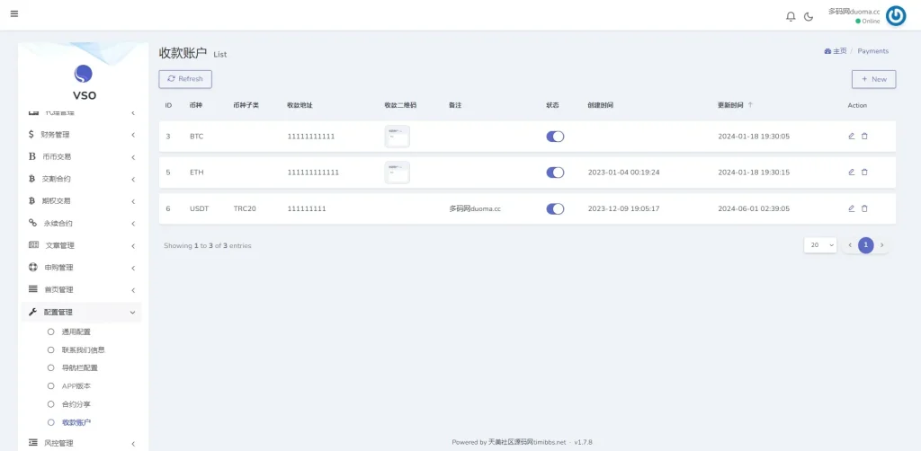Open the user avatar profile menu
The width and height of the screenshot is (921, 451).
[x=896, y=15]
